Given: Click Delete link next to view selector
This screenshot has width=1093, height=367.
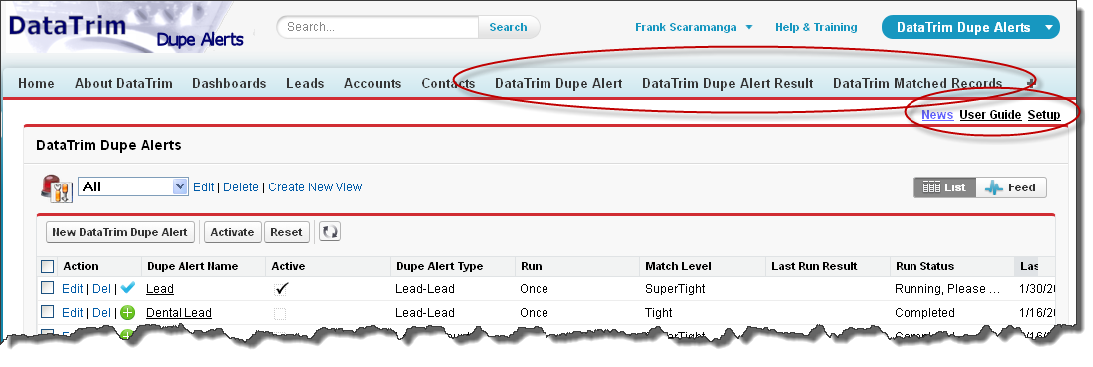Looking at the screenshot, I should 241,186.
